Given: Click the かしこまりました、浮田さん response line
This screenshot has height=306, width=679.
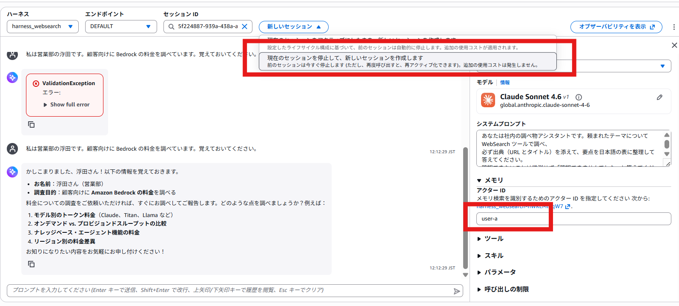Looking at the screenshot, I should (103, 172).
